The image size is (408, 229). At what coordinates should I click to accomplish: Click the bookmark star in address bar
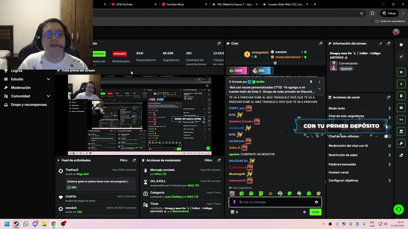click(x=361, y=13)
